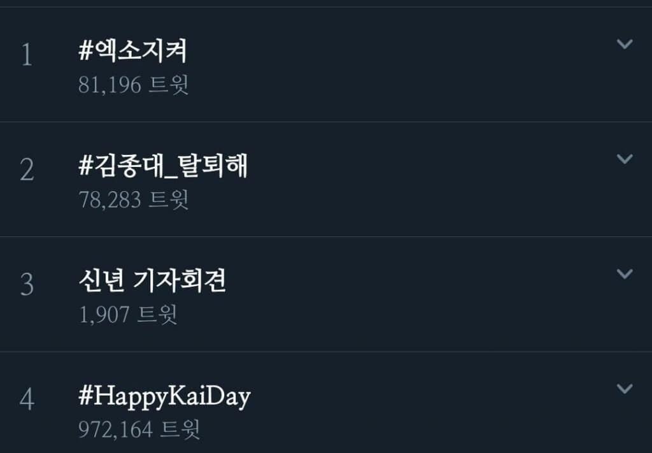The height and width of the screenshot is (453, 652).
Task: Click the rank number 2
Action: (x=26, y=171)
